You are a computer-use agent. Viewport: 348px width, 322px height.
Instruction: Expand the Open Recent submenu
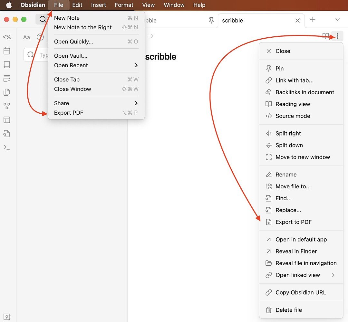coord(96,65)
